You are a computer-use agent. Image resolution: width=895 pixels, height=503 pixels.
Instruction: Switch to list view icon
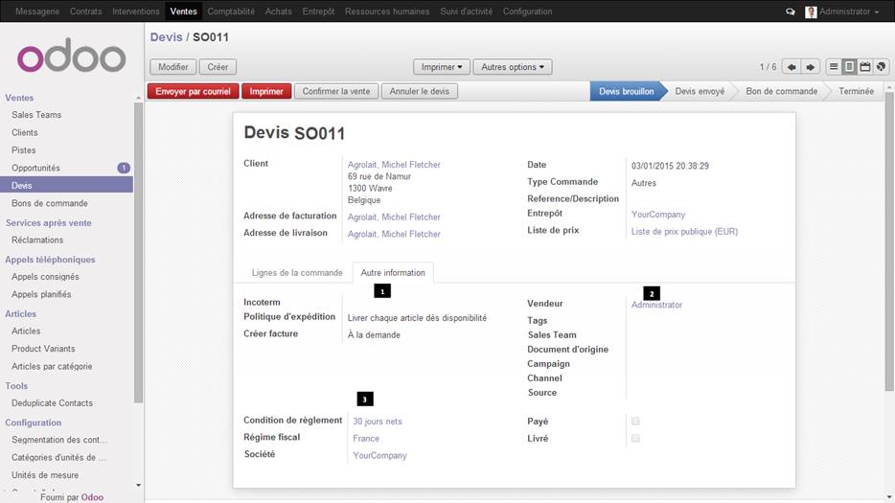point(834,67)
